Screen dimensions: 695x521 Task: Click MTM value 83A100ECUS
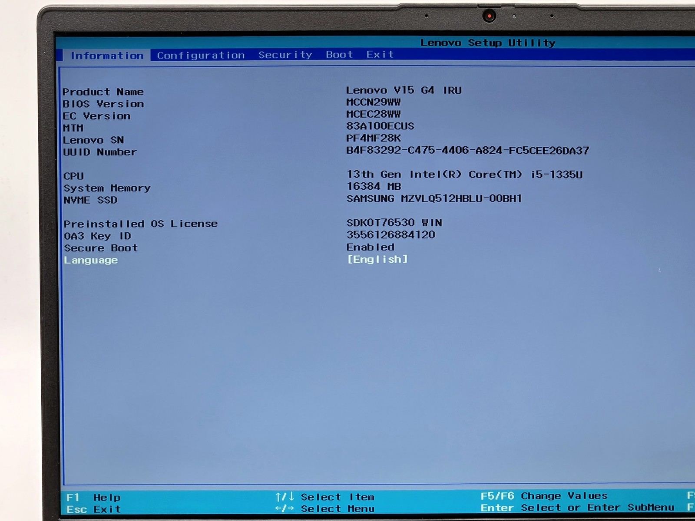coord(380,126)
